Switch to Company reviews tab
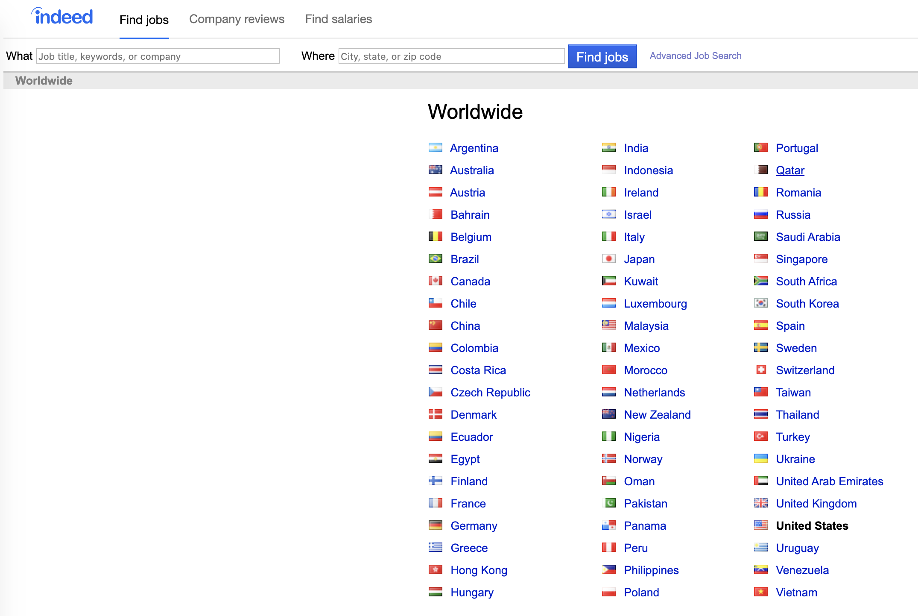The height and width of the screenshot is (616, 918). click(x=237, y=19)
